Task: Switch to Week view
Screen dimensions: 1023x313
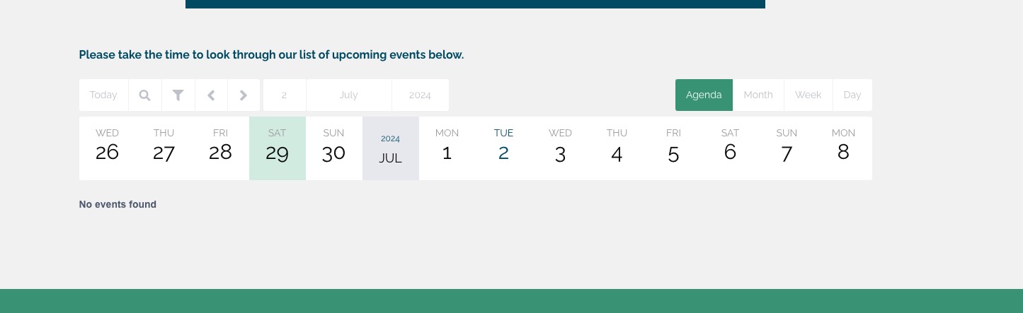Action: [808, 95]
